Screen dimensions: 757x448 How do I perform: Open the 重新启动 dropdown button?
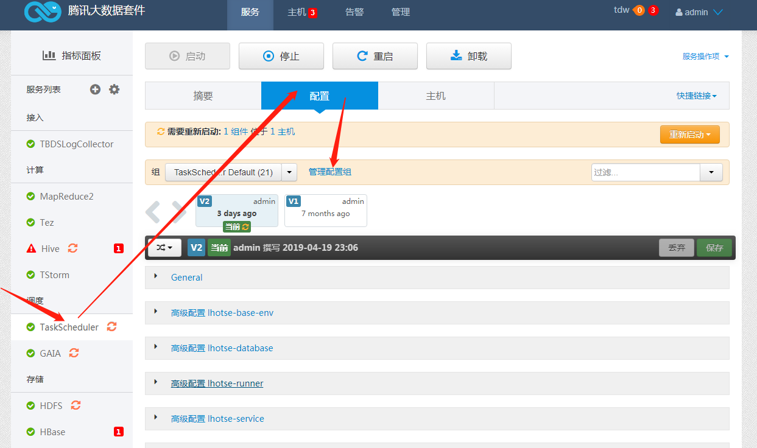tap(690, 135)
